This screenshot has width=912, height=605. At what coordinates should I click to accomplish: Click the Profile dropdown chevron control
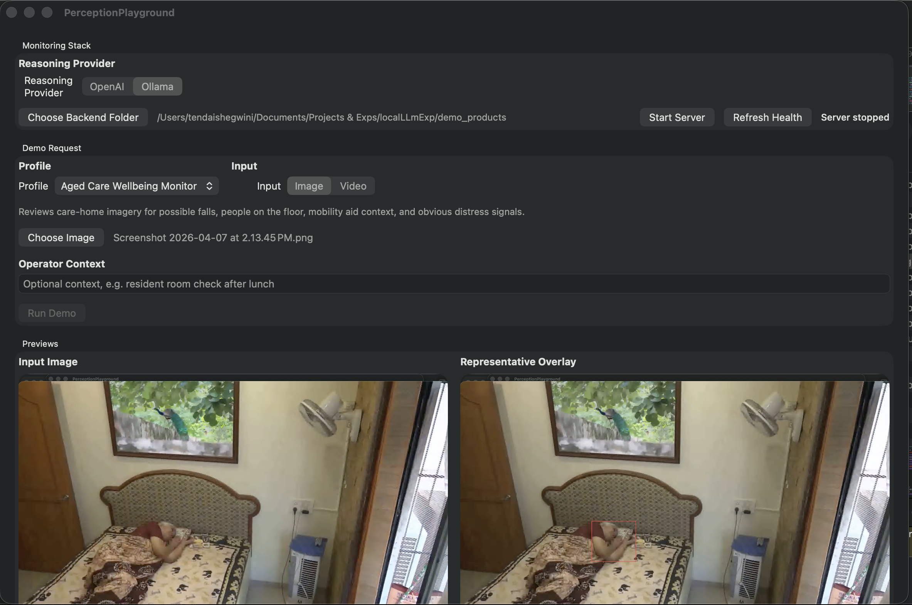tap(209, 186)
